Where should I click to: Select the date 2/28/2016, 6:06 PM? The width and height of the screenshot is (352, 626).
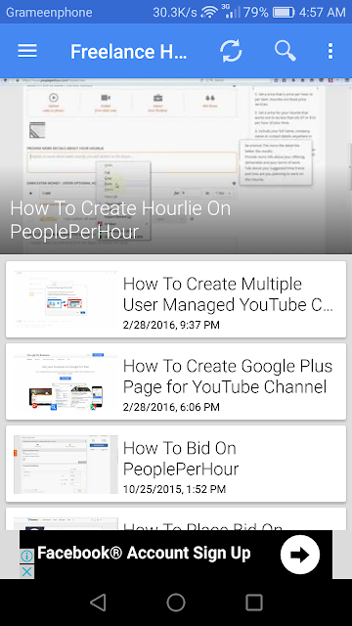(171, 407)
